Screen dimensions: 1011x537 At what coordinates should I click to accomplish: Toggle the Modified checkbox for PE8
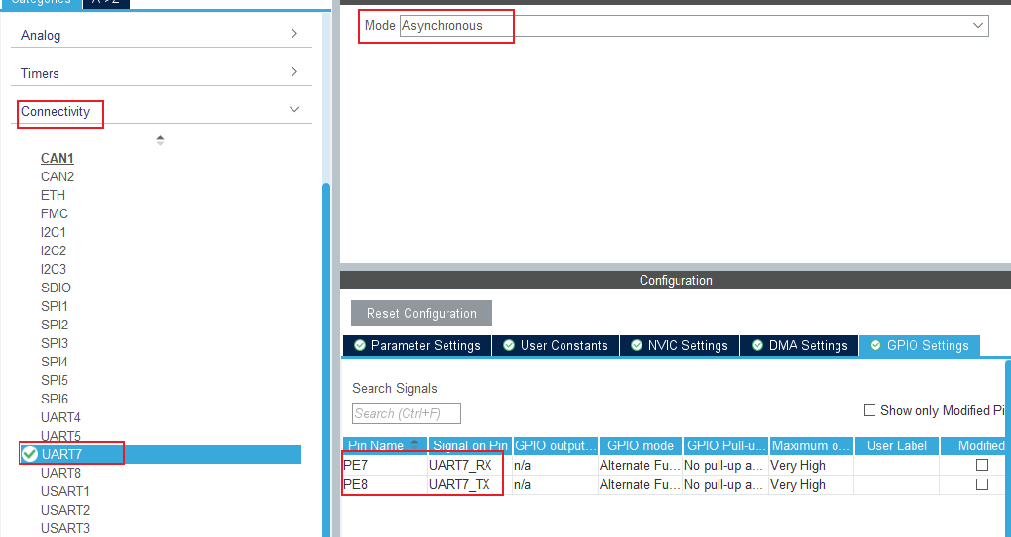(982, 484)
